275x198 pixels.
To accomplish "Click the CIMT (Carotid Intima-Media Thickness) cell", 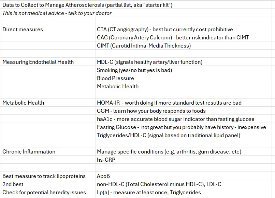I will coord(144,46).
